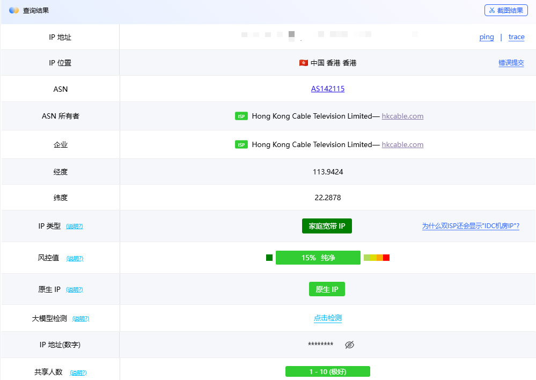Open the AS142115 ASN details link
This screenshot has width=536, height=380.
tap(328, 89)
